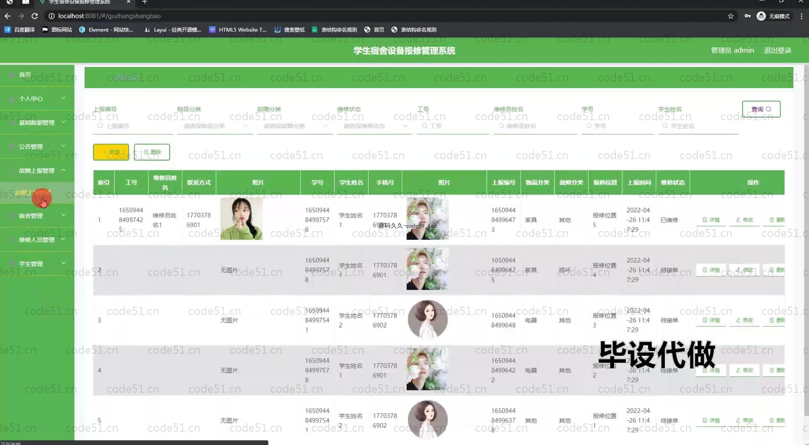
Task: Open student photo in row 5
Action: click(427, 419)
